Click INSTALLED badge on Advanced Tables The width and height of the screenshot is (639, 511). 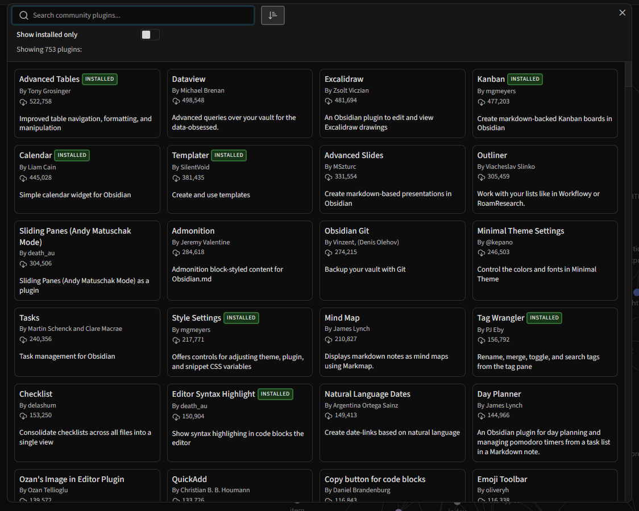click(100, 79)
